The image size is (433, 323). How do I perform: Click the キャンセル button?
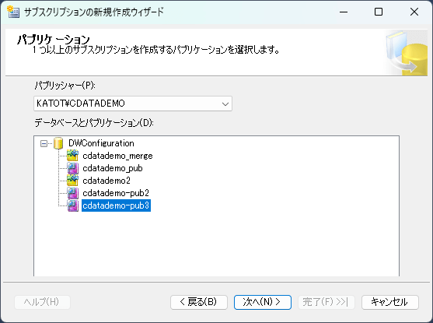[x=390, y=302]
